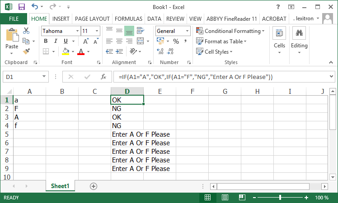Viewport: 338px width, 203px height.
Task: Switch to the REVIEW tab
Action: (175, 19)
